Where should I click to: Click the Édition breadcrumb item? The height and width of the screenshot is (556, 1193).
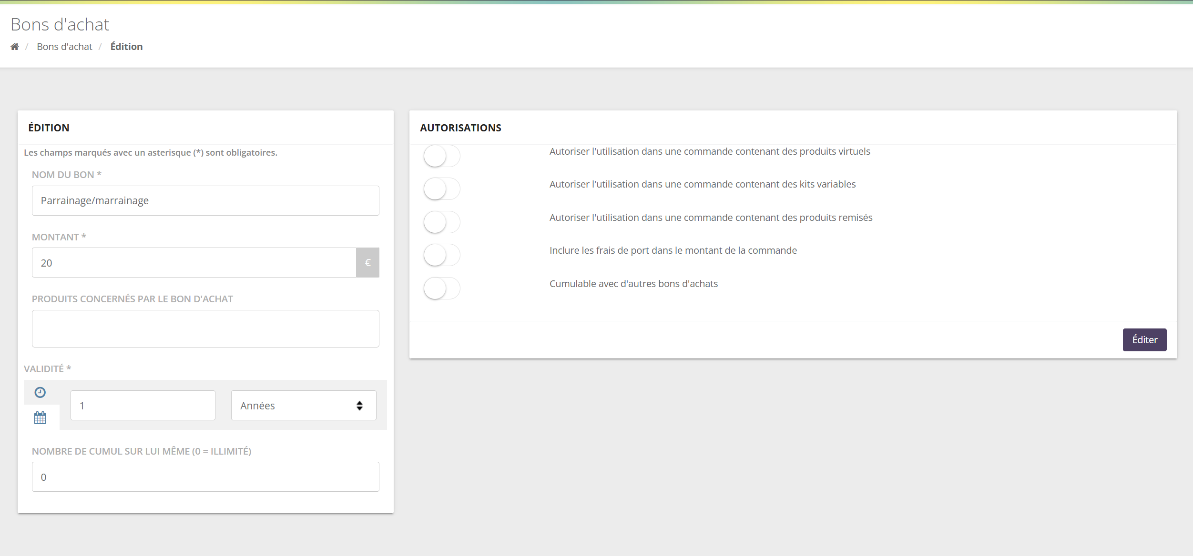(126, 47)
